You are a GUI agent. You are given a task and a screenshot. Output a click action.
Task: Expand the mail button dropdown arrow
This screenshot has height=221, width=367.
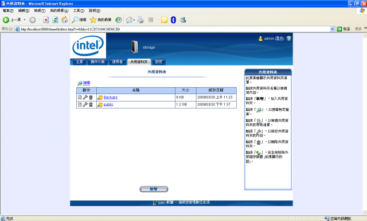click(x=134, y=20)
